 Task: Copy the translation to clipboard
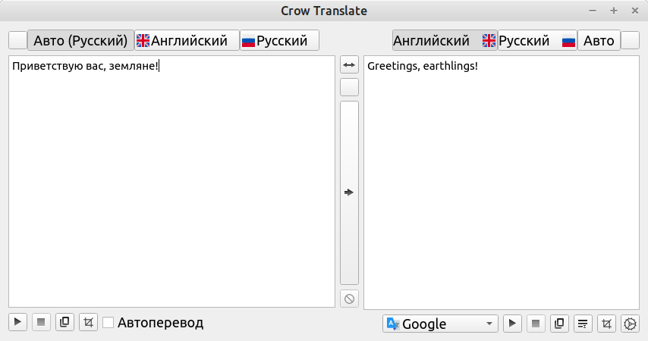point(559,324)
